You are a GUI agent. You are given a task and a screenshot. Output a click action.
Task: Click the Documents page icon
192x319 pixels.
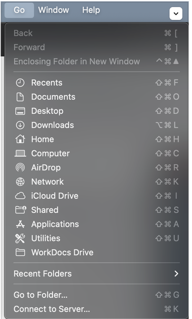pos(20,97)
